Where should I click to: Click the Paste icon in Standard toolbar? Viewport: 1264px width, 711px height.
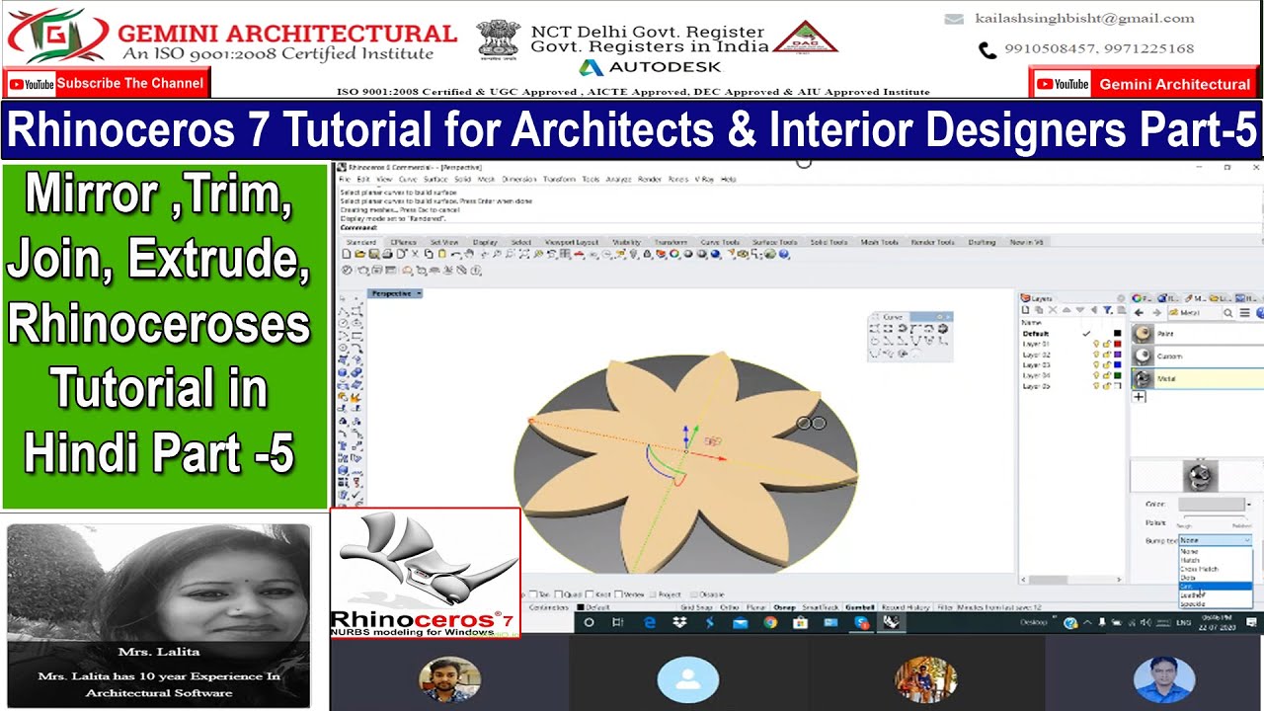point(442,254)
